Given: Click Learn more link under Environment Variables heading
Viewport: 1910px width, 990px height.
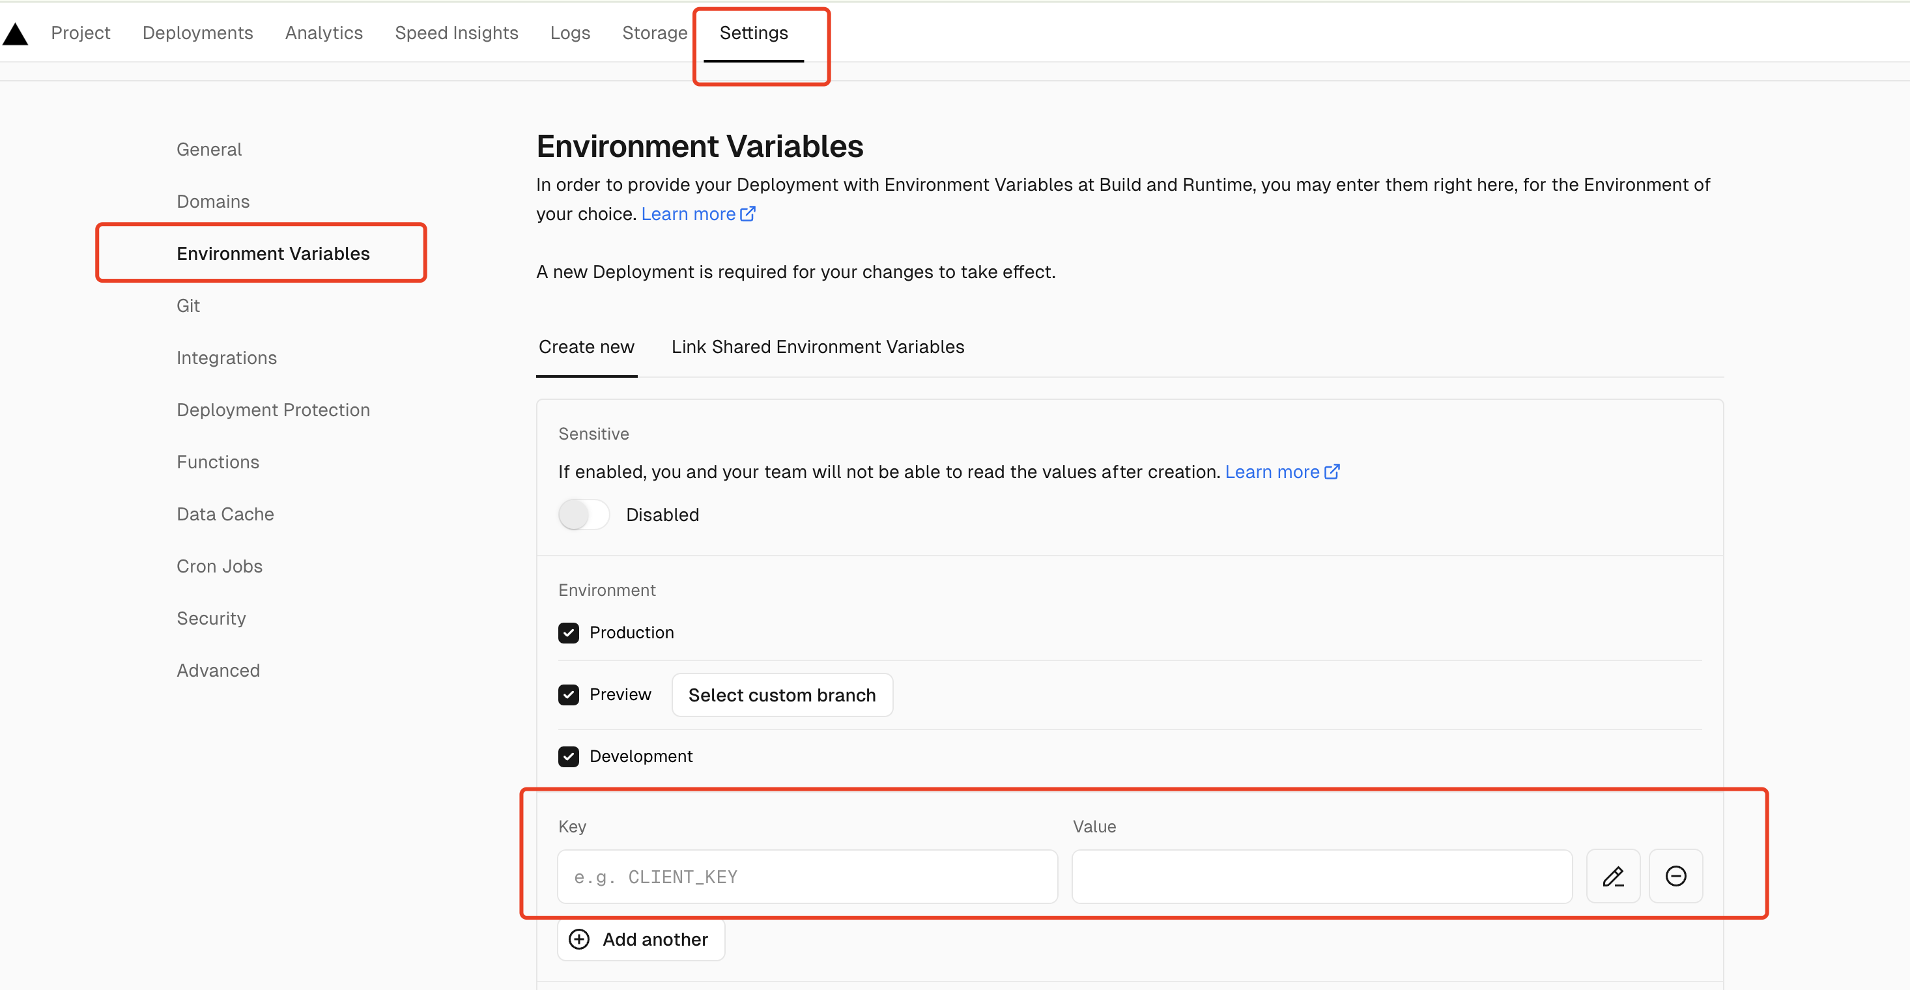Looking at the screenshot, I should tap(698, 214).
